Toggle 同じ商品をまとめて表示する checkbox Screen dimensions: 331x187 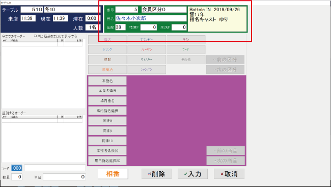coord(36,36)
